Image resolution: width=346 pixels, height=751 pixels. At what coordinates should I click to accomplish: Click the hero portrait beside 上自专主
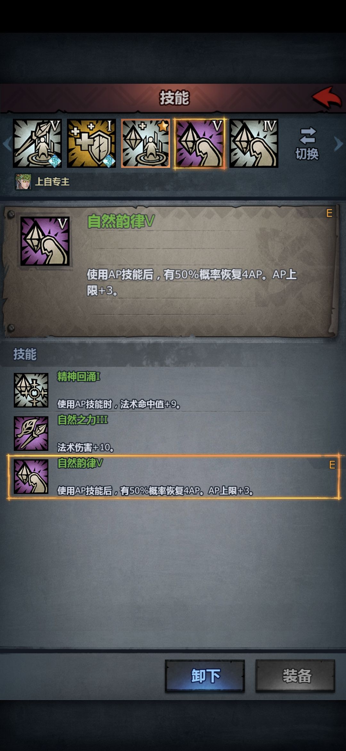tap(23, 182)
